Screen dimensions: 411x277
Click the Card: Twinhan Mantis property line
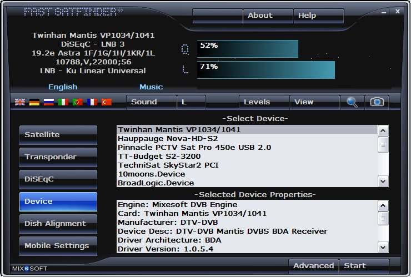click(247, 214)
